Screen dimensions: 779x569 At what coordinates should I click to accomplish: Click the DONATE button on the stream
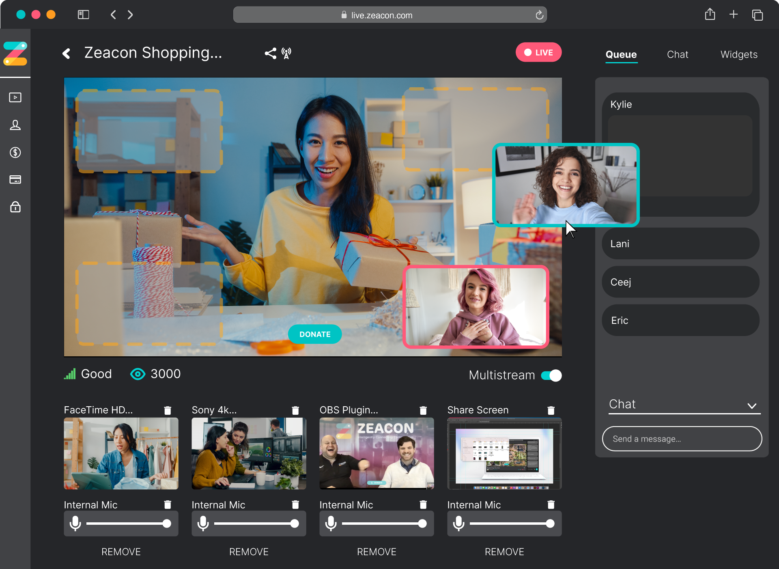tap(315, 334)
